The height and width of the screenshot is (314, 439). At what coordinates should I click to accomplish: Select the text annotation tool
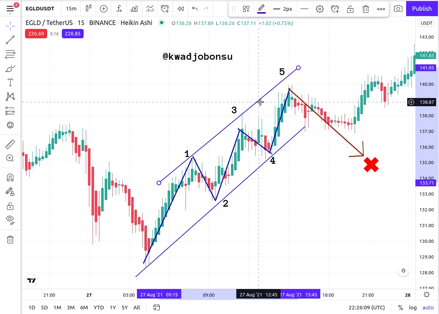click(10, 83)
